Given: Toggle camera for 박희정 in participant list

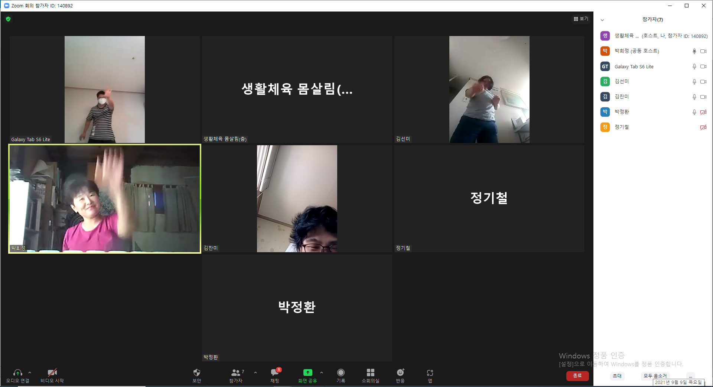Looking at the screenshot, I should (703, 51).
